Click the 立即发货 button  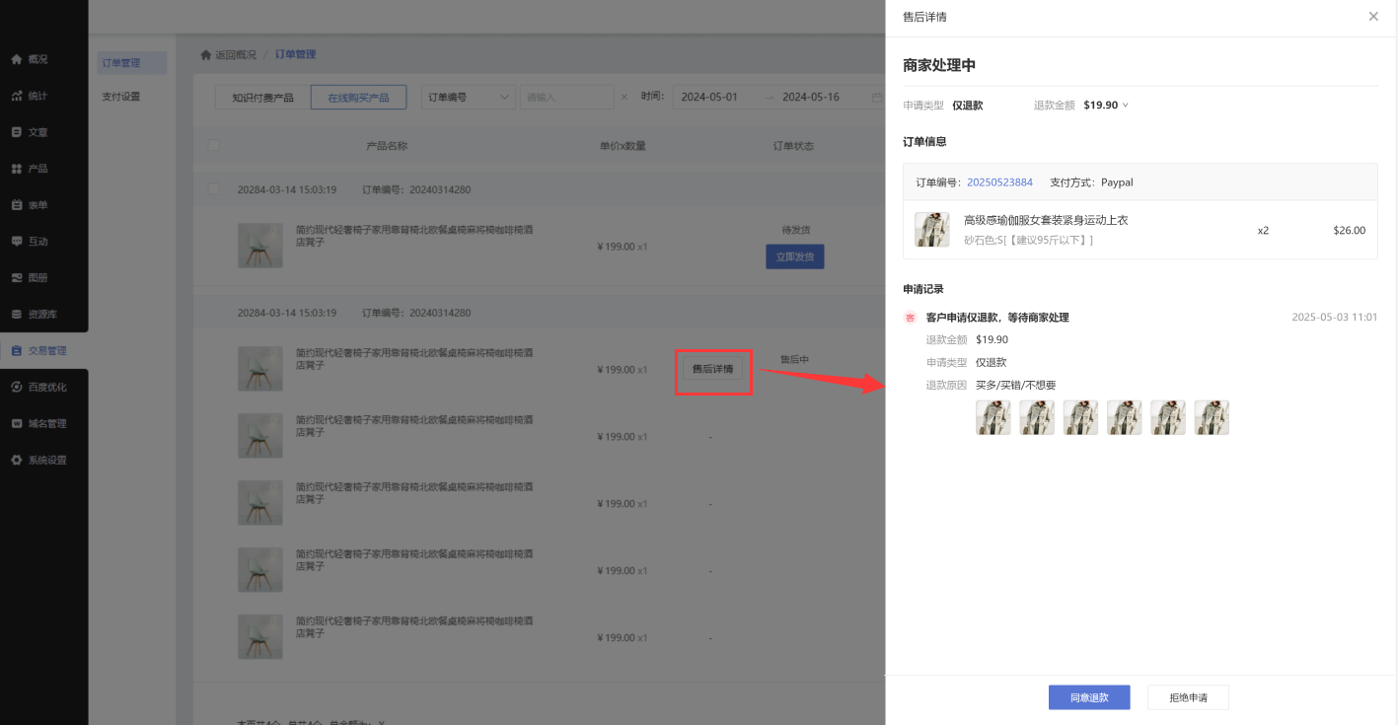pyautogui.click(x=794, y=256)
